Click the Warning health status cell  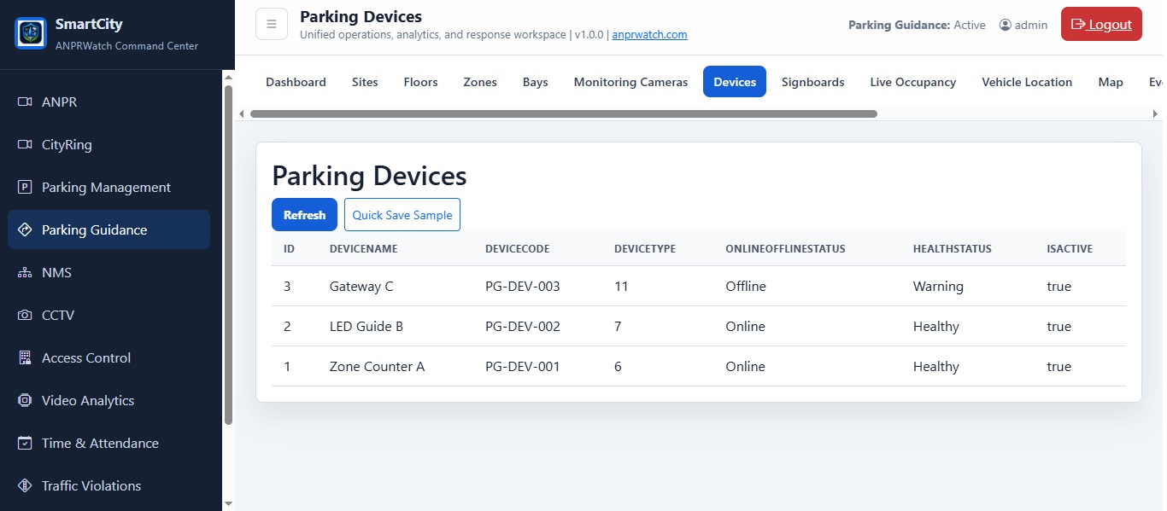click(938, 287)
